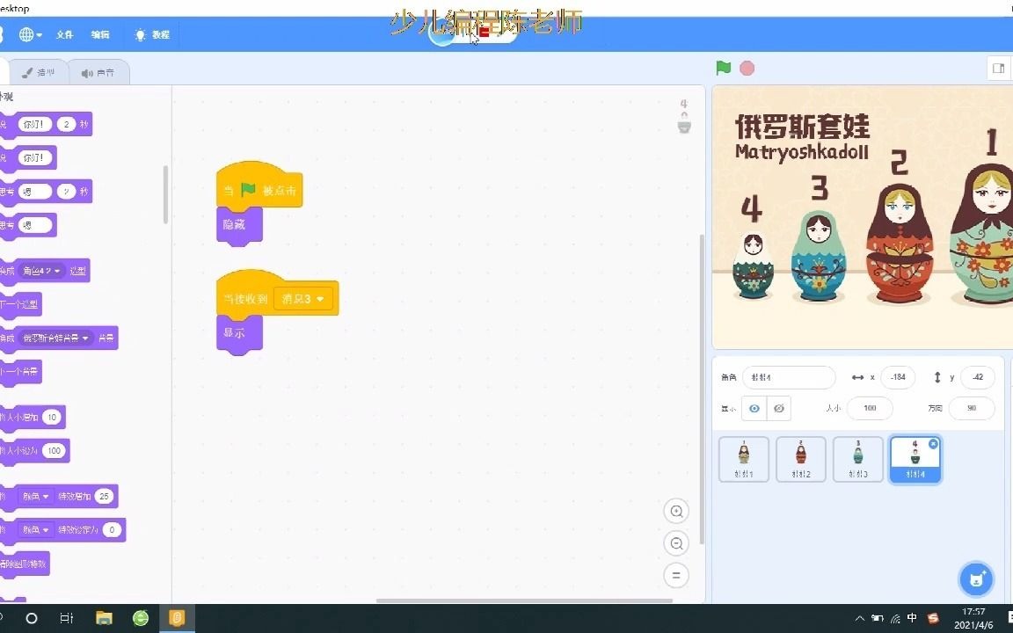Delete sprite 娃娃4 with its corner button

coord(933,443)
